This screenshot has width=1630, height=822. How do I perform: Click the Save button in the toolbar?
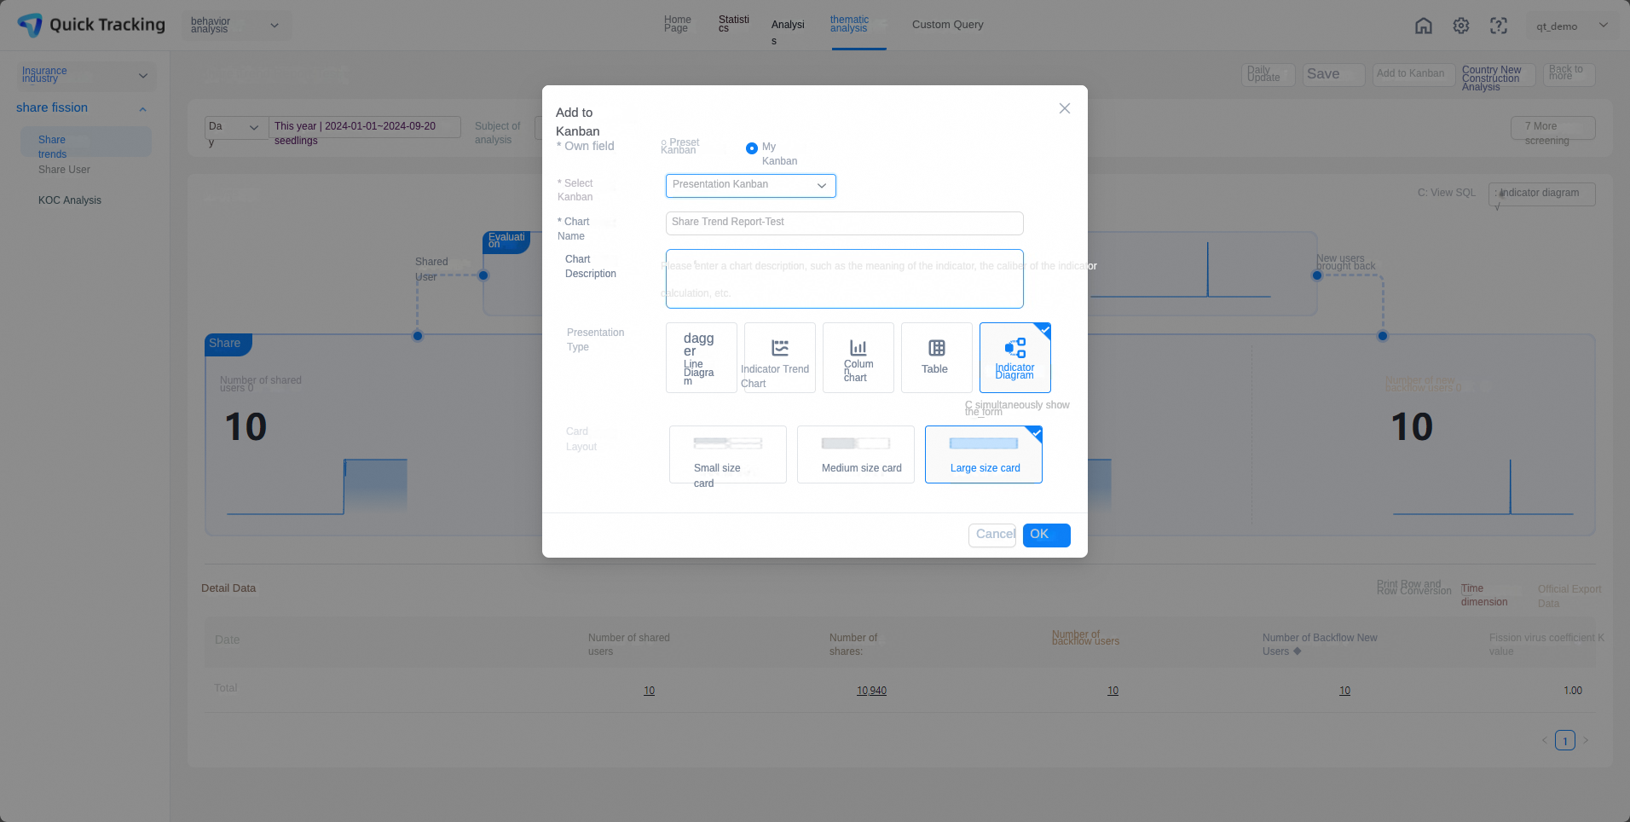(1333, 74)
